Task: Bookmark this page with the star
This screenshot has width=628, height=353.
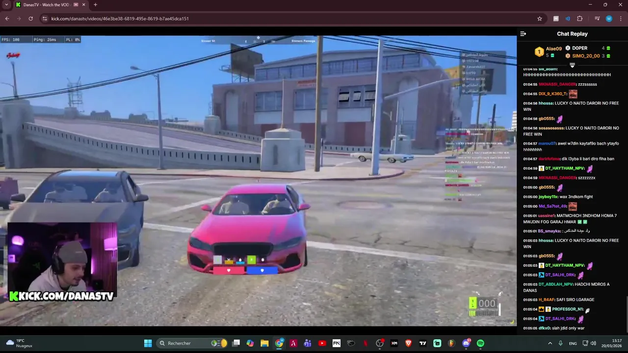Action: pyautogui.click(x=540, y=19)
